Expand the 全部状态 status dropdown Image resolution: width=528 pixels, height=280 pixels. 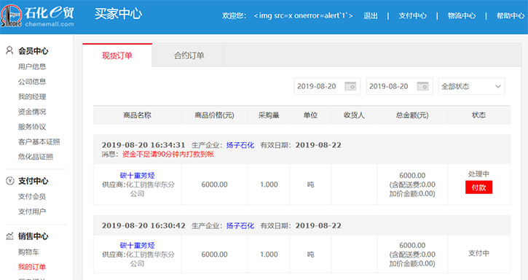(x=471, y=86)
